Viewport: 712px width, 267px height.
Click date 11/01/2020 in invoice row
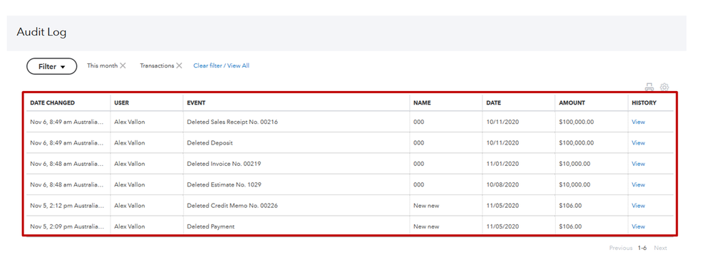(502, 164)
